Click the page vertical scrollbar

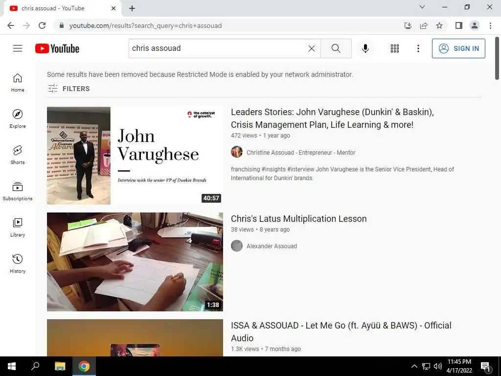tap(497, 59)
